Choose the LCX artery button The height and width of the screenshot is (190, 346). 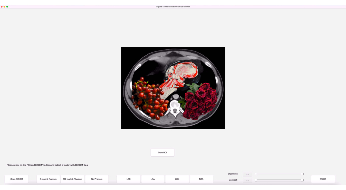[x=177, y=179]
